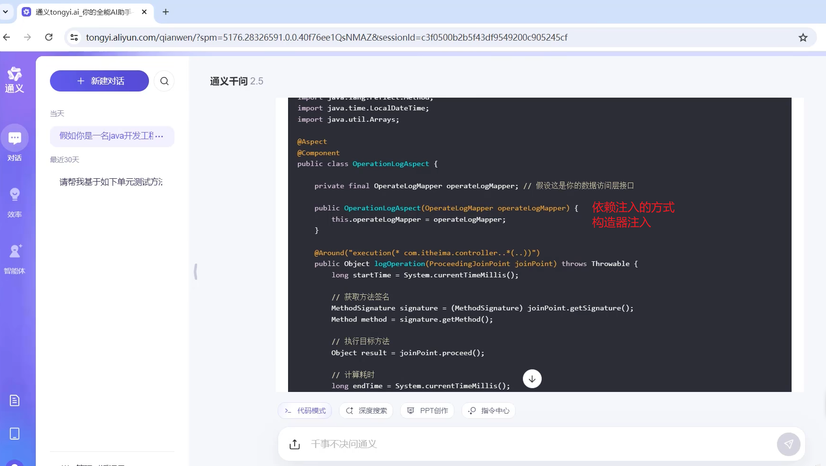Open the 智能体 agents section
Image resolution: width=826 pixels, height=466 pixels.
tap(15, 258)
